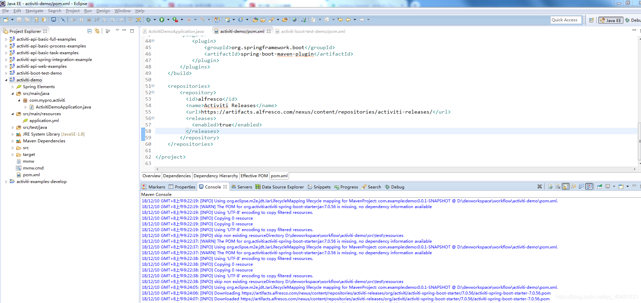Minimize the Project Explorer view
Viewport: 641px width, 303px height.
click(x=124, y=30)
